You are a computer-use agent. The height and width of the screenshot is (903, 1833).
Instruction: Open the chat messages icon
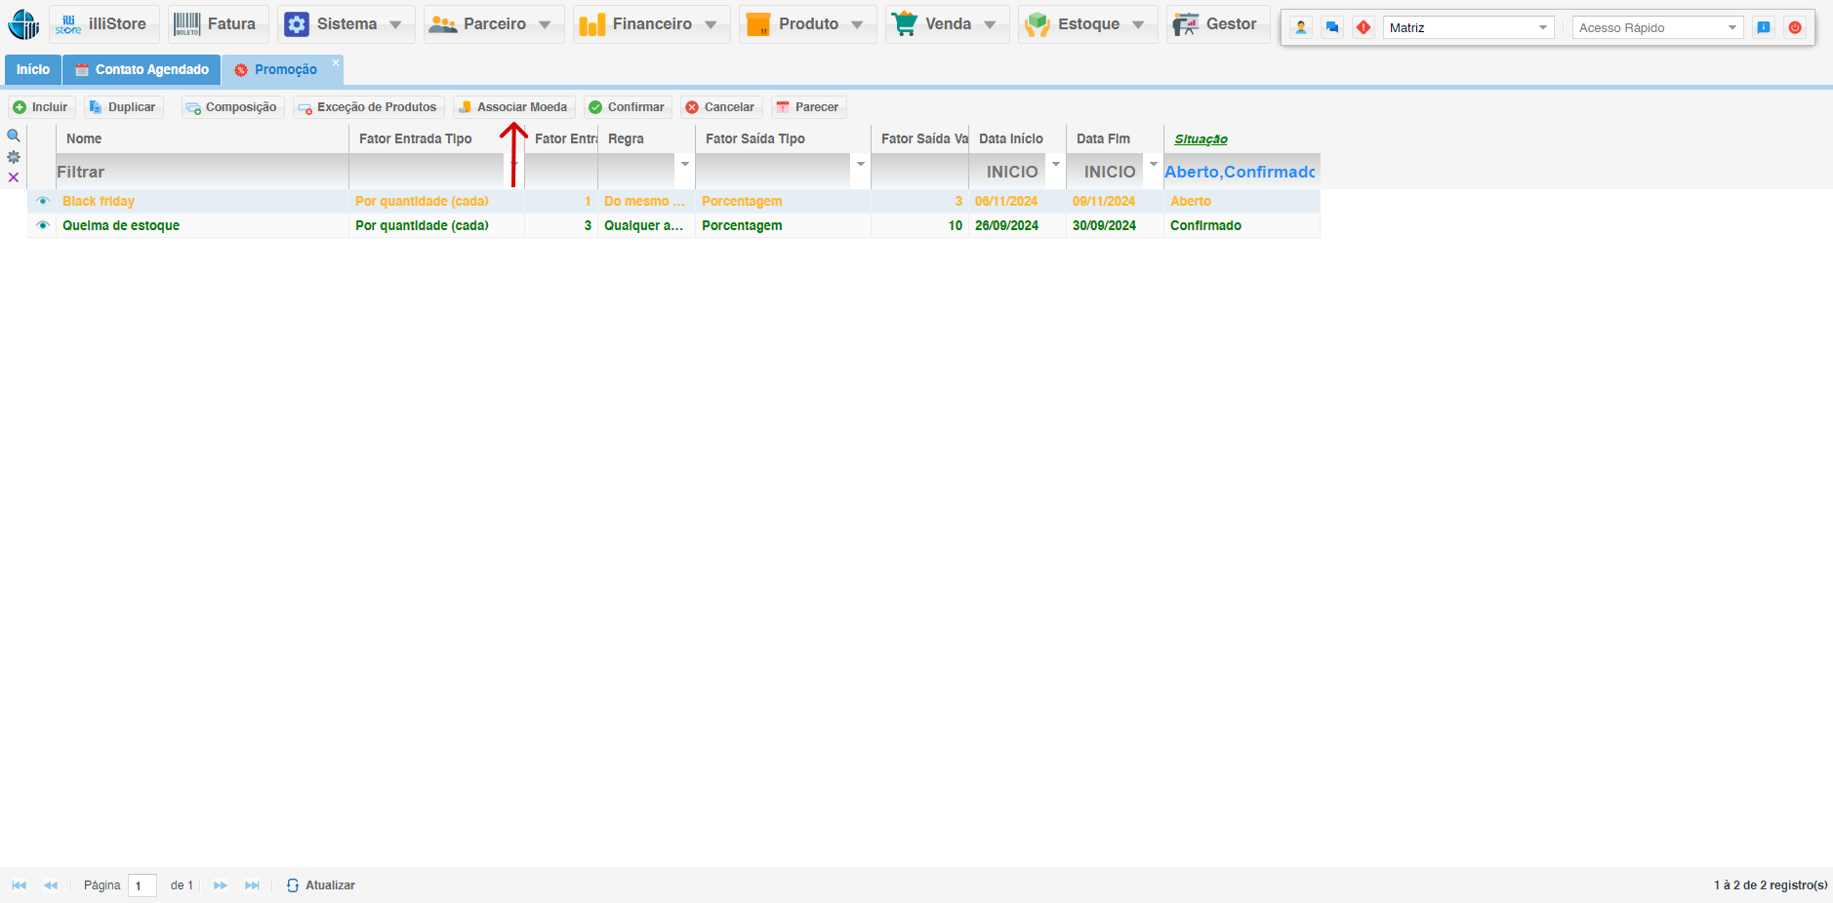[x=1332, y=27]
